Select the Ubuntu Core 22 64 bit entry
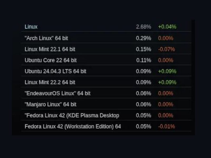 51,60
